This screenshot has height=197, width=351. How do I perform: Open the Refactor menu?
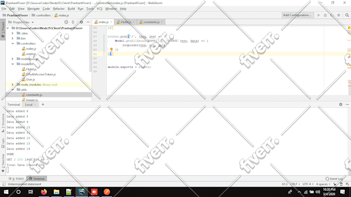coord(59,9)
